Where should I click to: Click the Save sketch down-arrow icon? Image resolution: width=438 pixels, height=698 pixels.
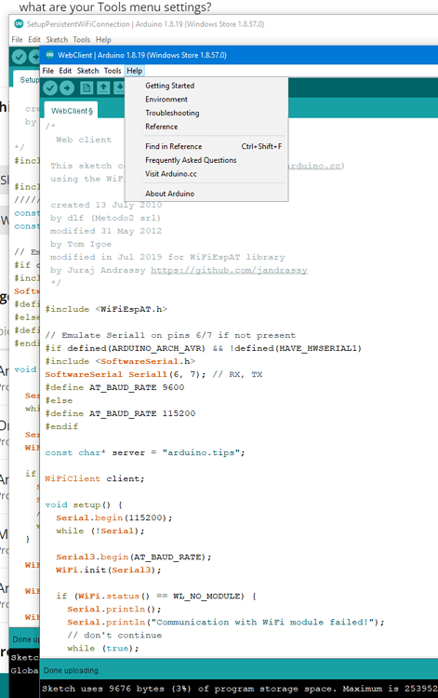[119, 88]
